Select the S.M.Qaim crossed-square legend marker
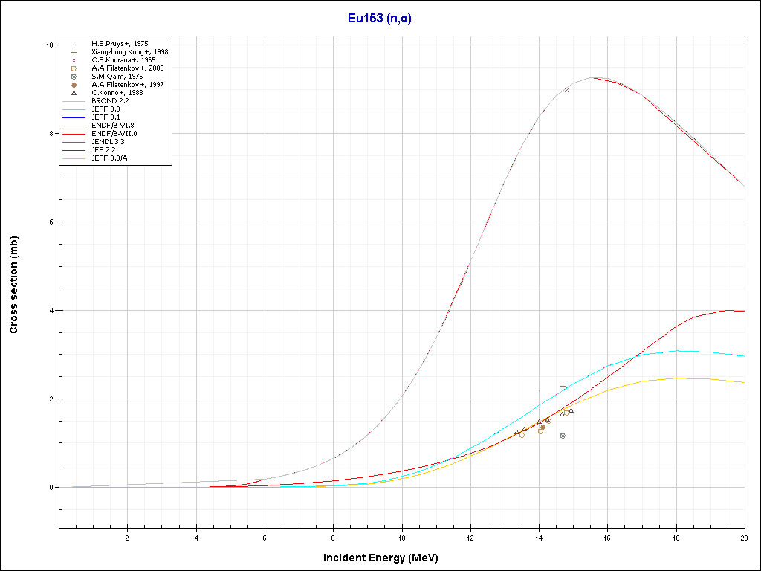 click(x=74, y=77)
